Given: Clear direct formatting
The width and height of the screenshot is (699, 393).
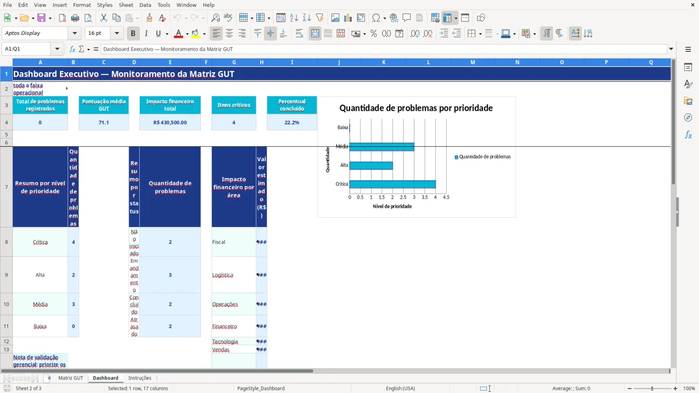Looking at the screenshot, I should click(163, 18).
